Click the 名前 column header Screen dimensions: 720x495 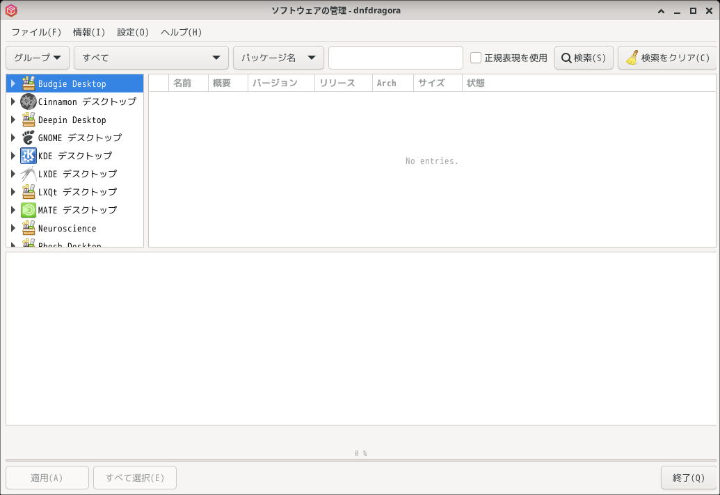[189, 83]
